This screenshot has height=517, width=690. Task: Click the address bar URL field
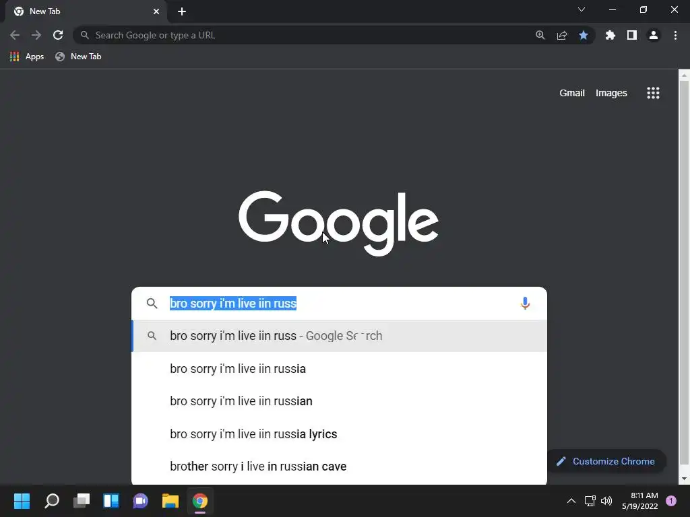tap(308, 35)
